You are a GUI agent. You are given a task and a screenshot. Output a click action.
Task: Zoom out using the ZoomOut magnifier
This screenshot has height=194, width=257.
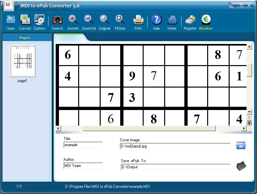(x=89, y=20)
